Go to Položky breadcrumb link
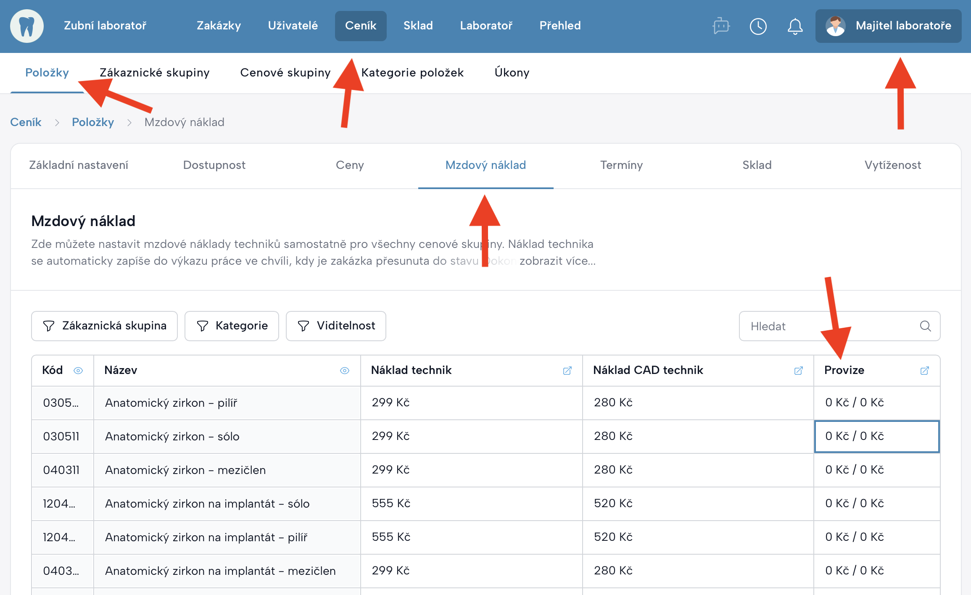The image size is (971, 595). (x=93, y=122)
